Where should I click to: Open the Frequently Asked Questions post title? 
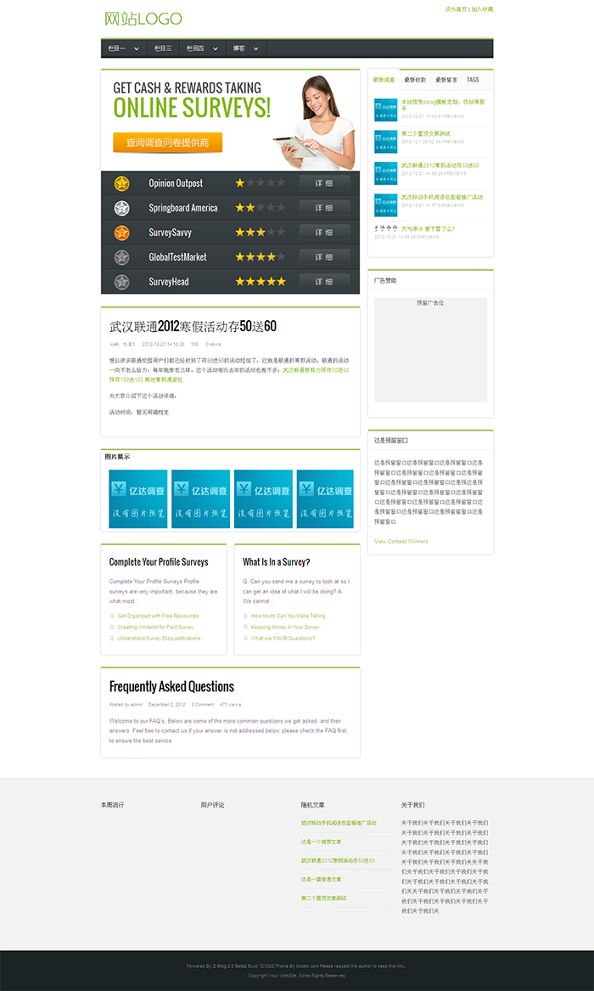click(x=171, y=686)
